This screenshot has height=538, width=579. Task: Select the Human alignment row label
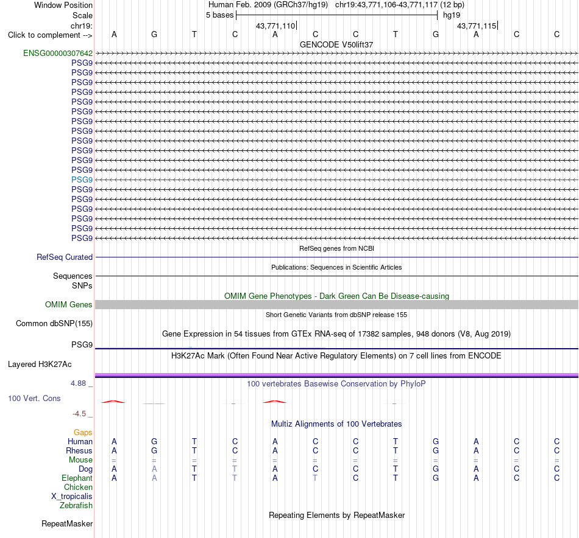coord(80,441)
